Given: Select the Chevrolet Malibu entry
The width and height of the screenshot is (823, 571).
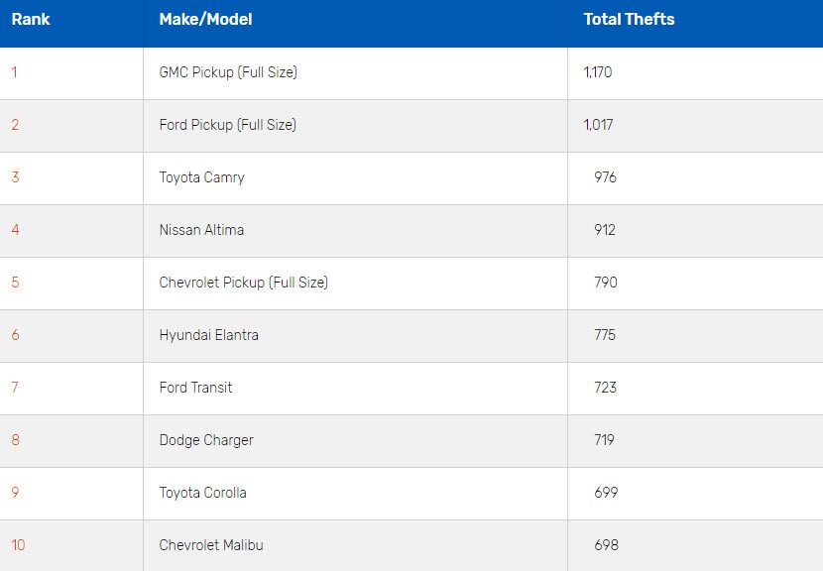Looking at the screenshot, I should click(x=211, y=545).
